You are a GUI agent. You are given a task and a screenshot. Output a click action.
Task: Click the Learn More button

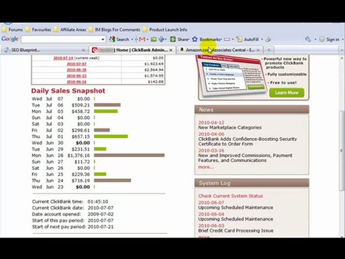[287, 93]
